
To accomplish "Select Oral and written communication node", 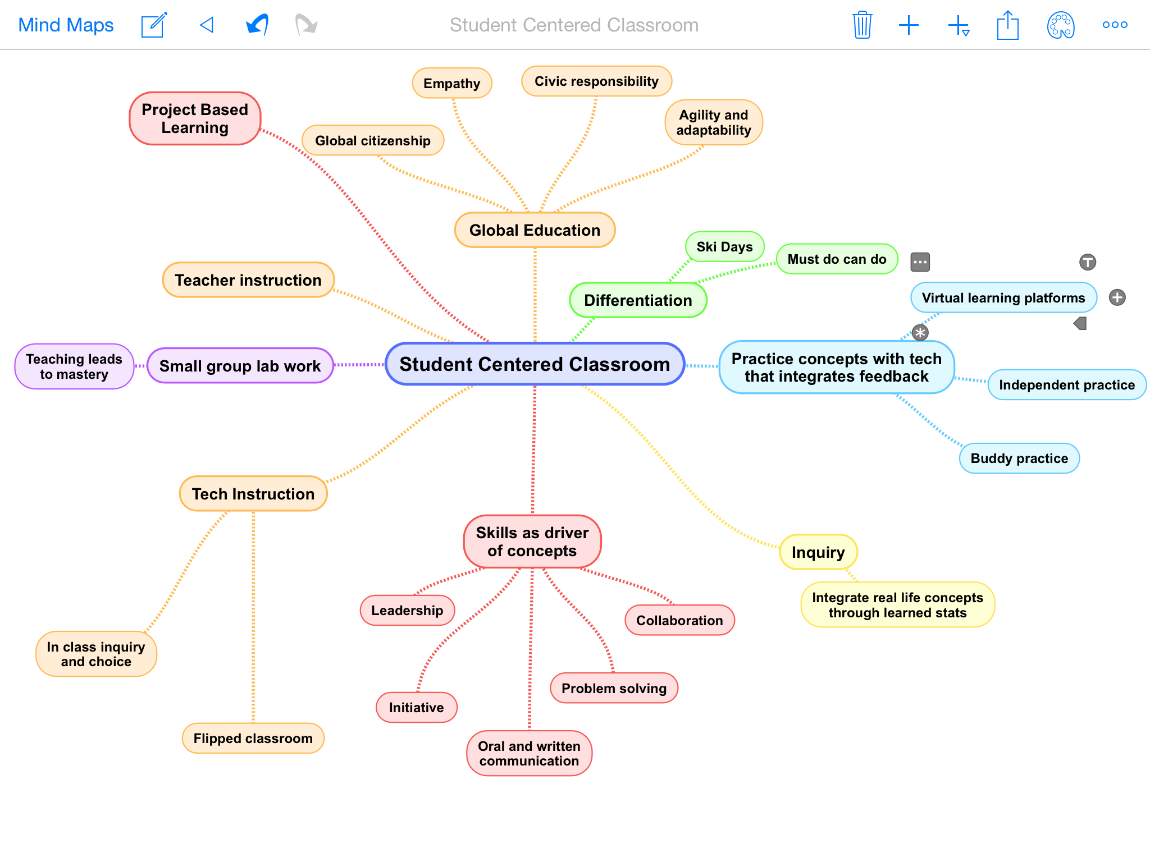I will [529, 754].
